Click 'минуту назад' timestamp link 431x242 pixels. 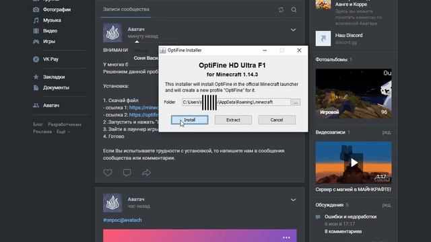(143, 36)
